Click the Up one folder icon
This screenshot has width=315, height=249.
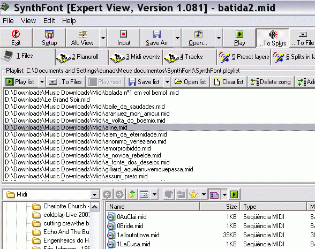(x=132, y=194)
